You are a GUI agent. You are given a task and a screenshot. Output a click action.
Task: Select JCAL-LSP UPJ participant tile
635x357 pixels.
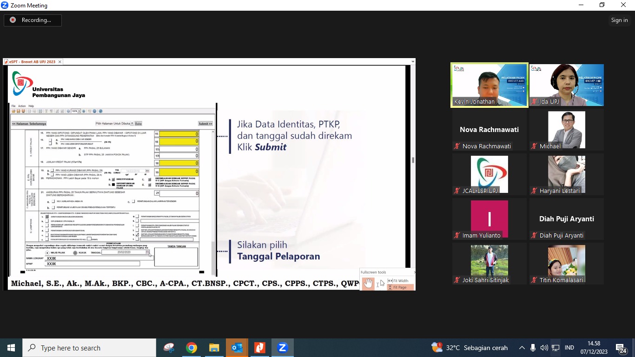tap(489, 174)
